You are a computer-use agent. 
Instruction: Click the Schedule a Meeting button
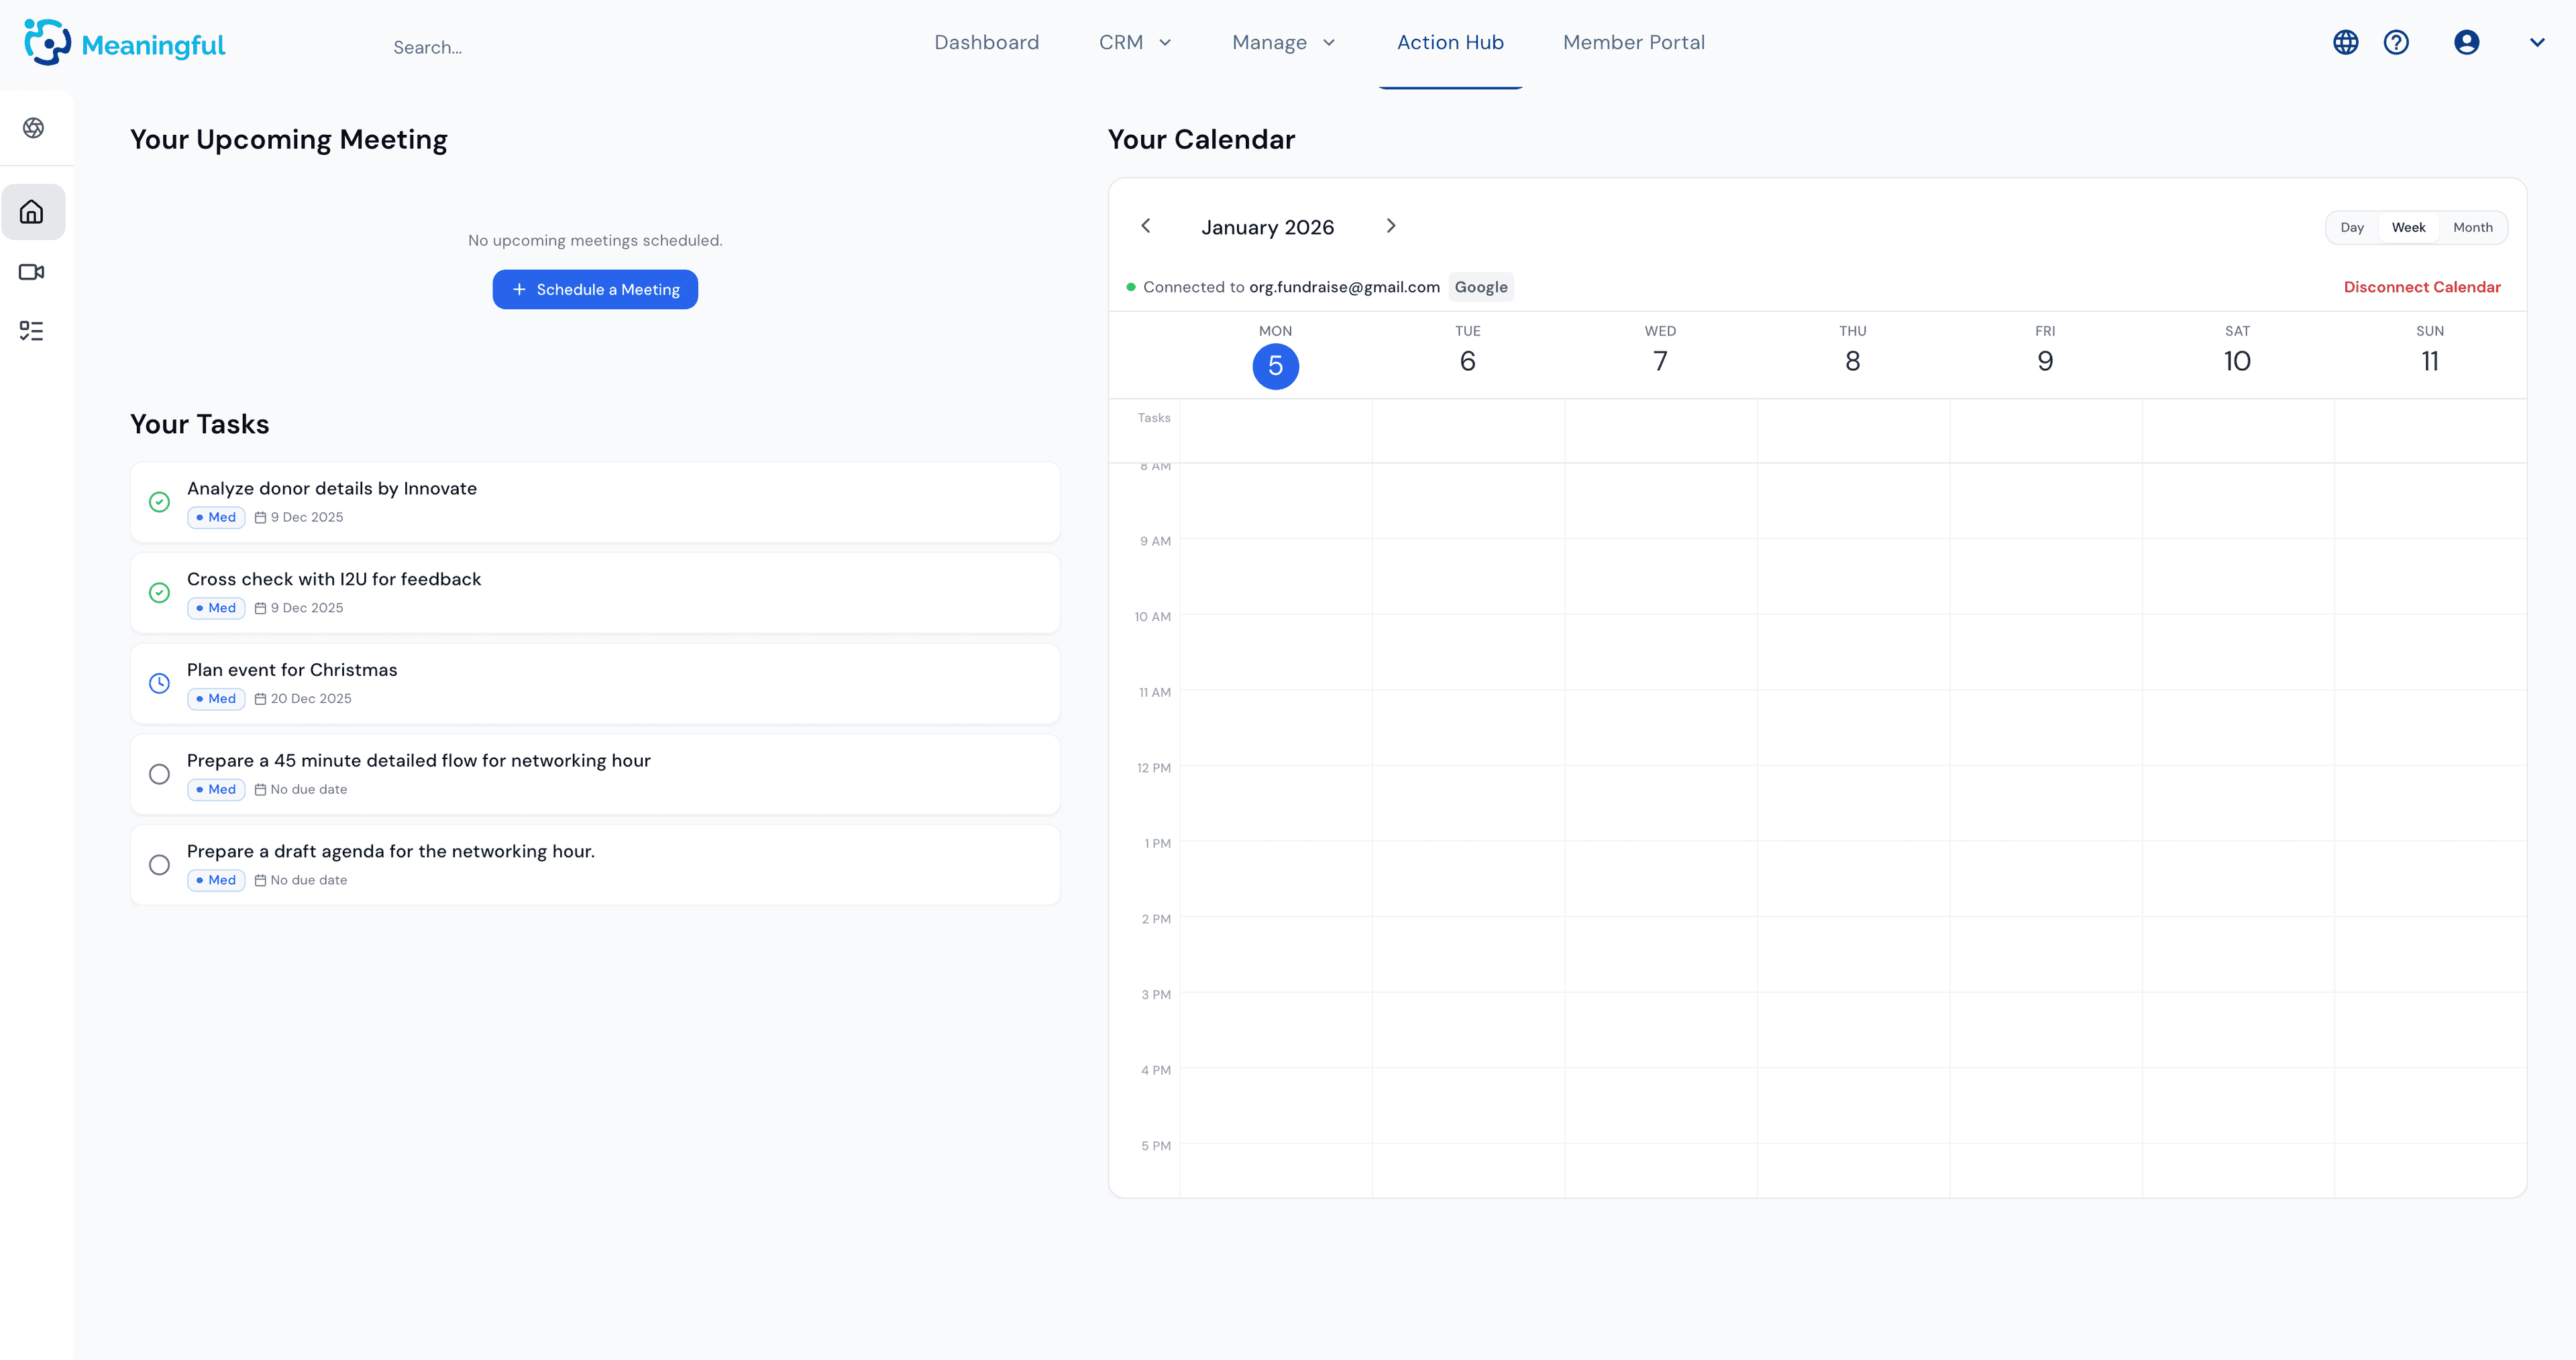(594, 289)
